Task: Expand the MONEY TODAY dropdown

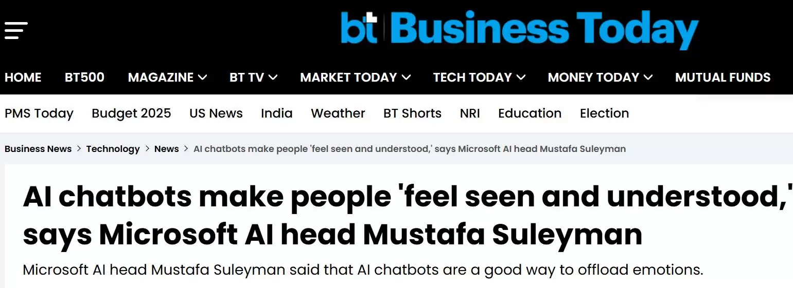Action: tap(600, 78)
